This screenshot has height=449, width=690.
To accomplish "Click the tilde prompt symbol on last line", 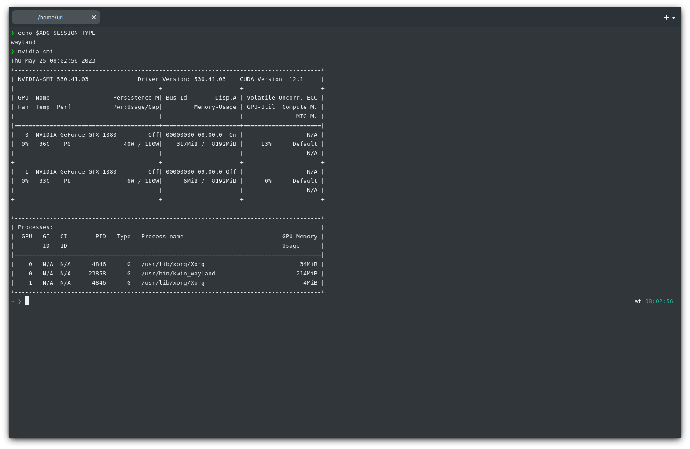I will 12,301.
